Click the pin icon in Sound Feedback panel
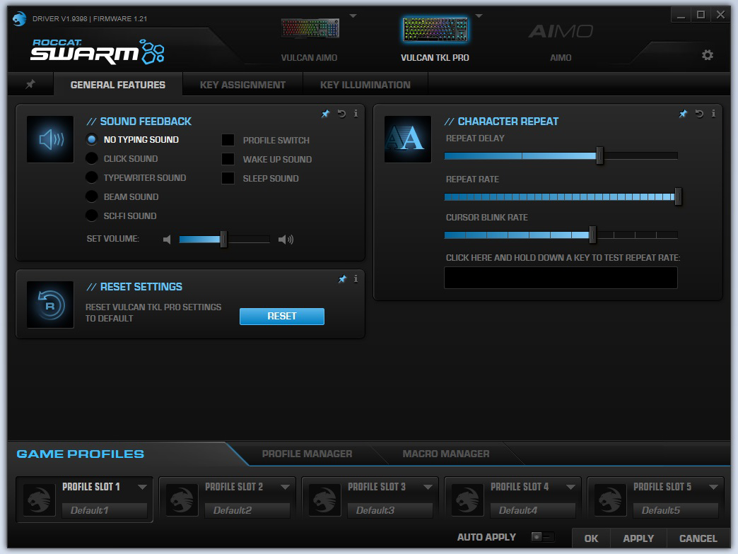 (x=326, y=114)
